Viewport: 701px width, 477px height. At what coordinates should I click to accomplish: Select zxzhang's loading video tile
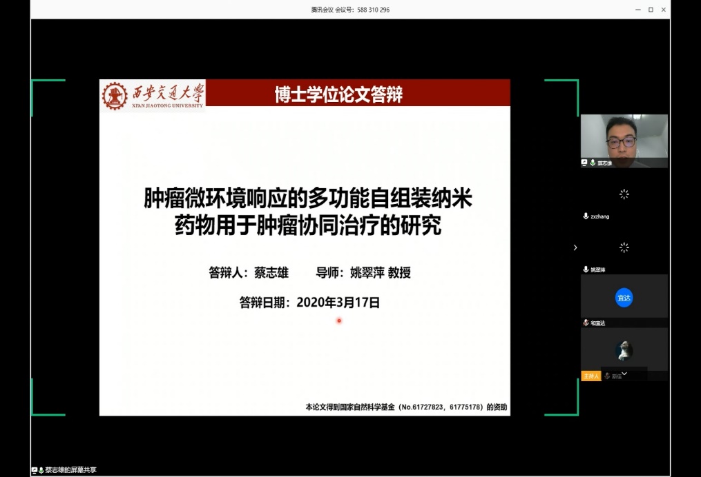click(624, 195)
